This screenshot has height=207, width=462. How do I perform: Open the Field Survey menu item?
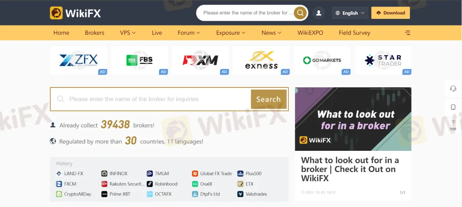click(355, 33)
